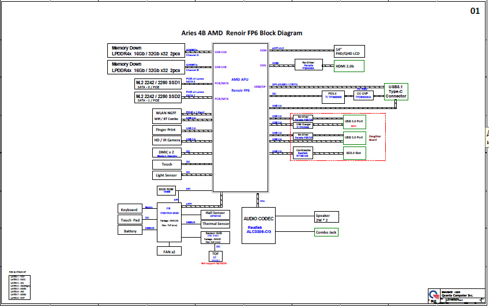Click the HDMI 2.0b block
This screenshot has width=489, height=308.
[x=349, y=66]
